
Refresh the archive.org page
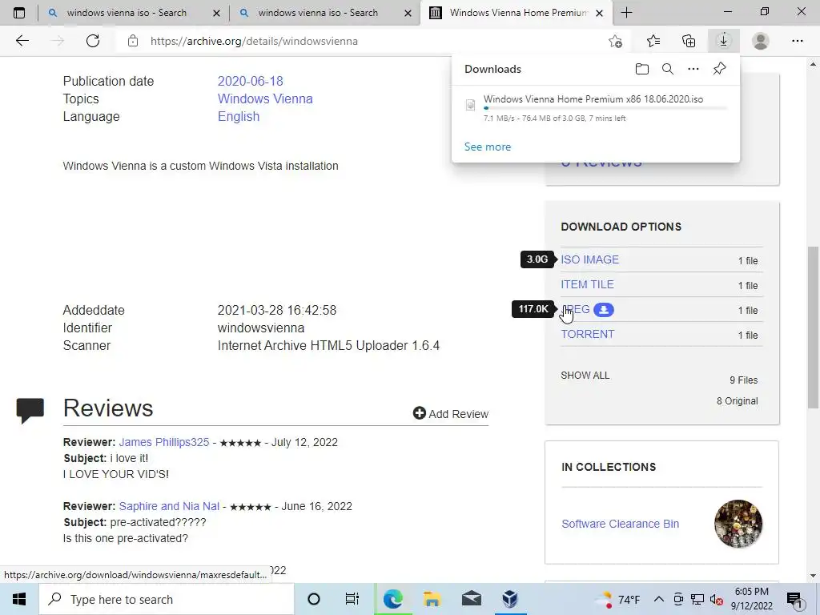(x=93, y=41)
